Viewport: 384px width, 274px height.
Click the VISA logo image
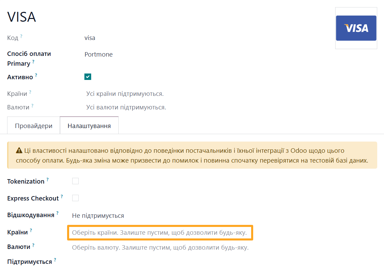click(356, 28)
